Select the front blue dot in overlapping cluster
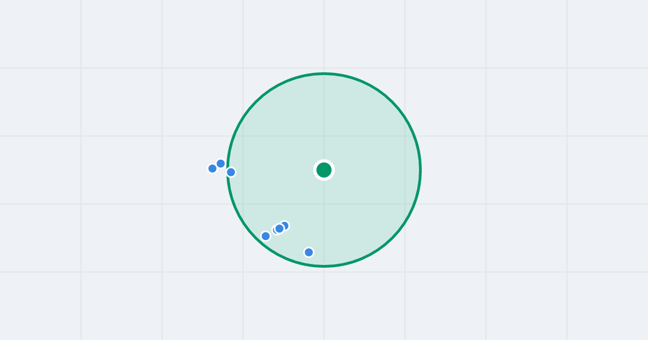Screen dimensions: 648x340 (x=279, y=228)
